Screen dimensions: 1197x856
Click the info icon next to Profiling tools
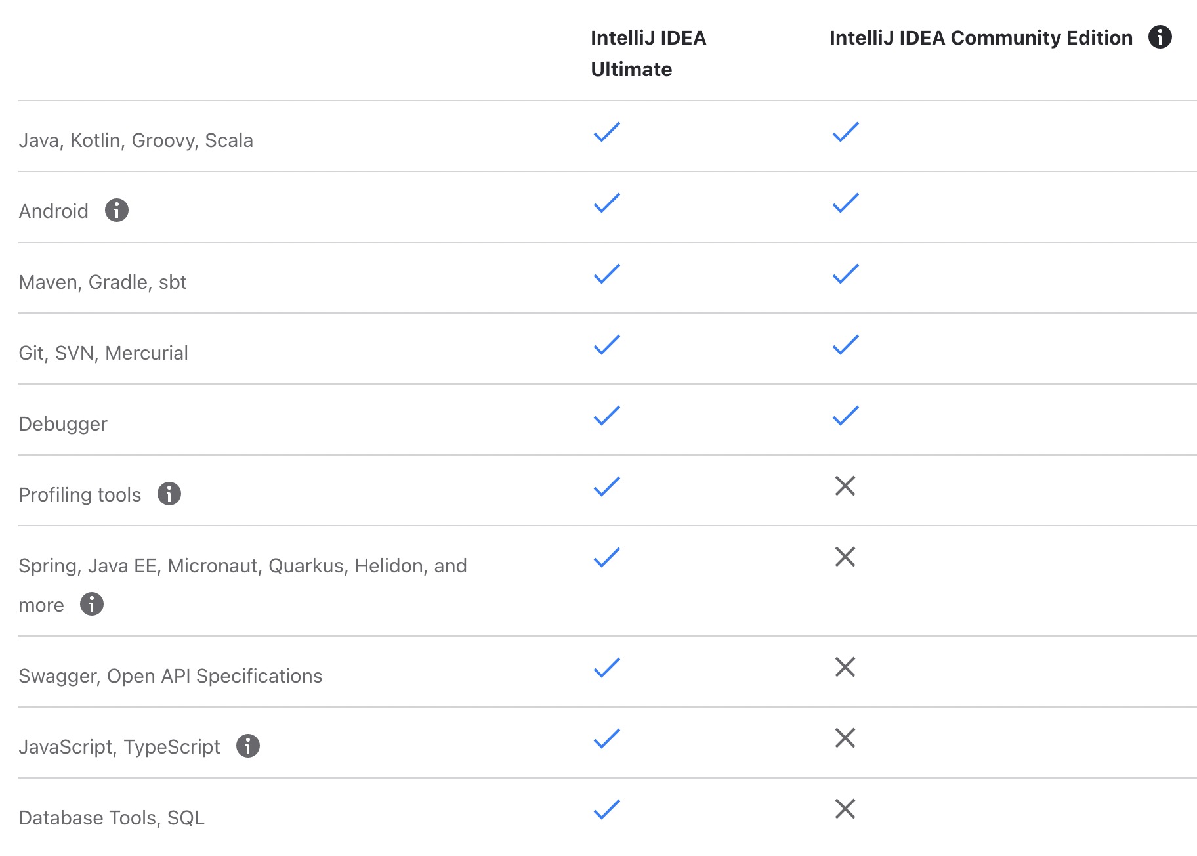[169, 494]
